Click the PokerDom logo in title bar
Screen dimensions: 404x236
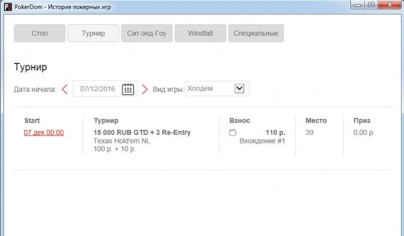tap(8, 7)
